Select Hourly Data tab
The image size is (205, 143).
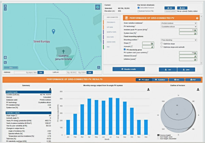pyautogui.click(x=112, y=42)
